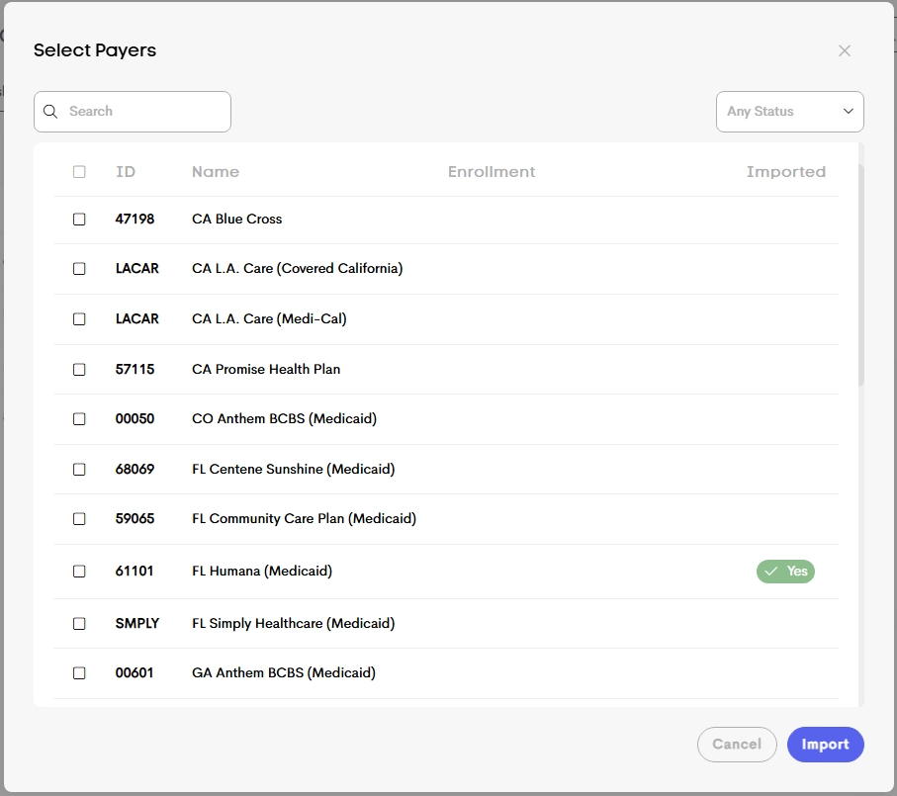
Task: Click the name FL Community Care Plan (Medicaid)
Action: (305, 519)
